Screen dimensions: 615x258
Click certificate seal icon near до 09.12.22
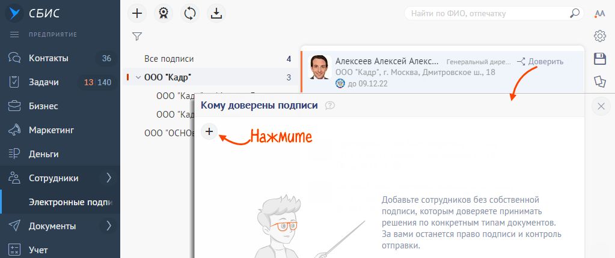tap(340, 83)
